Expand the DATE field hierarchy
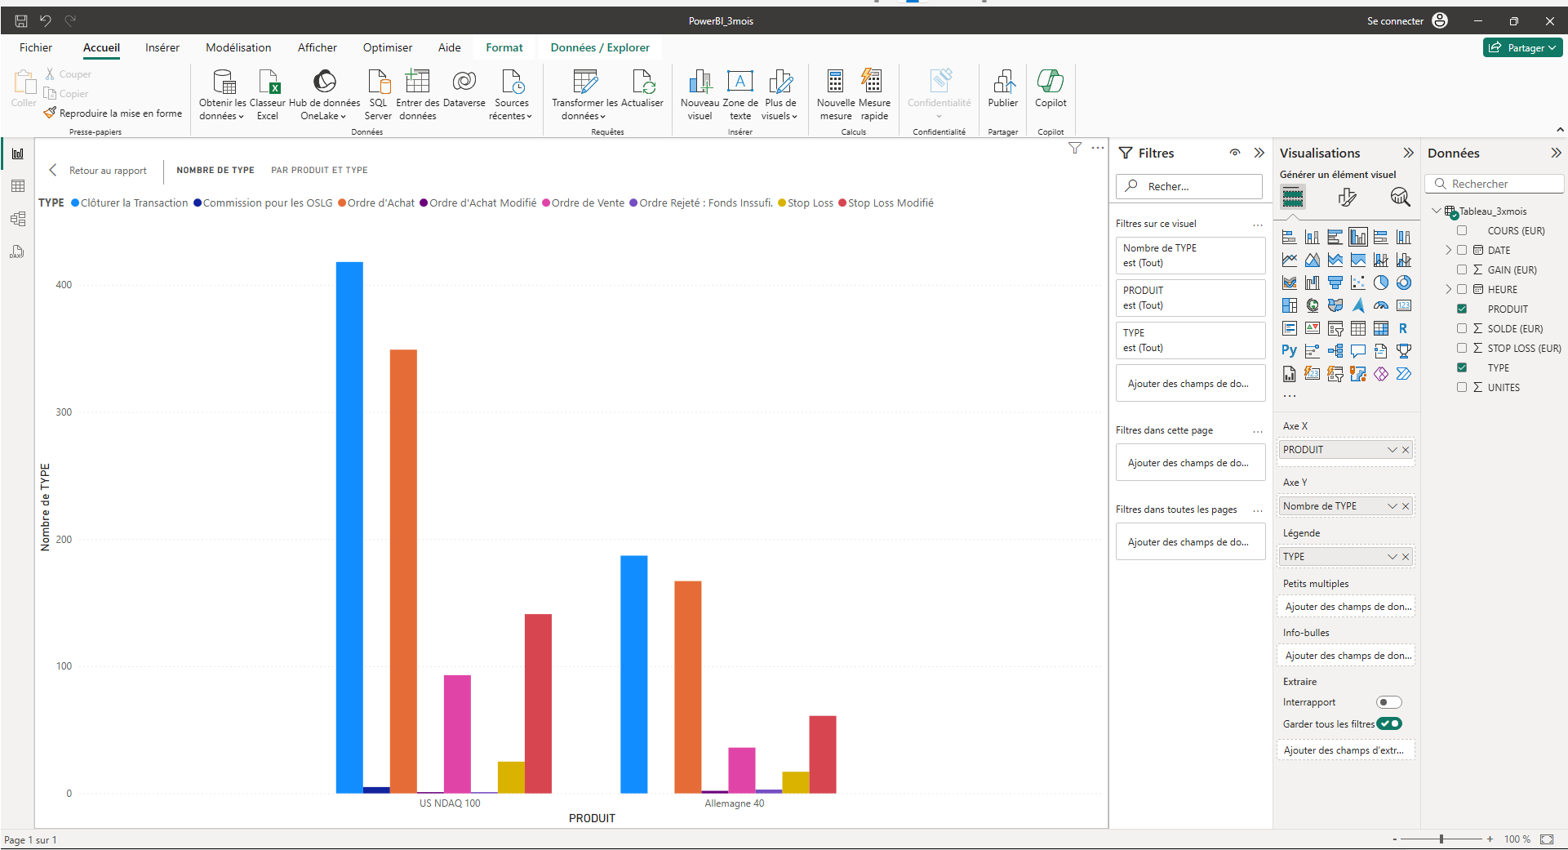 pos(1449,250)
